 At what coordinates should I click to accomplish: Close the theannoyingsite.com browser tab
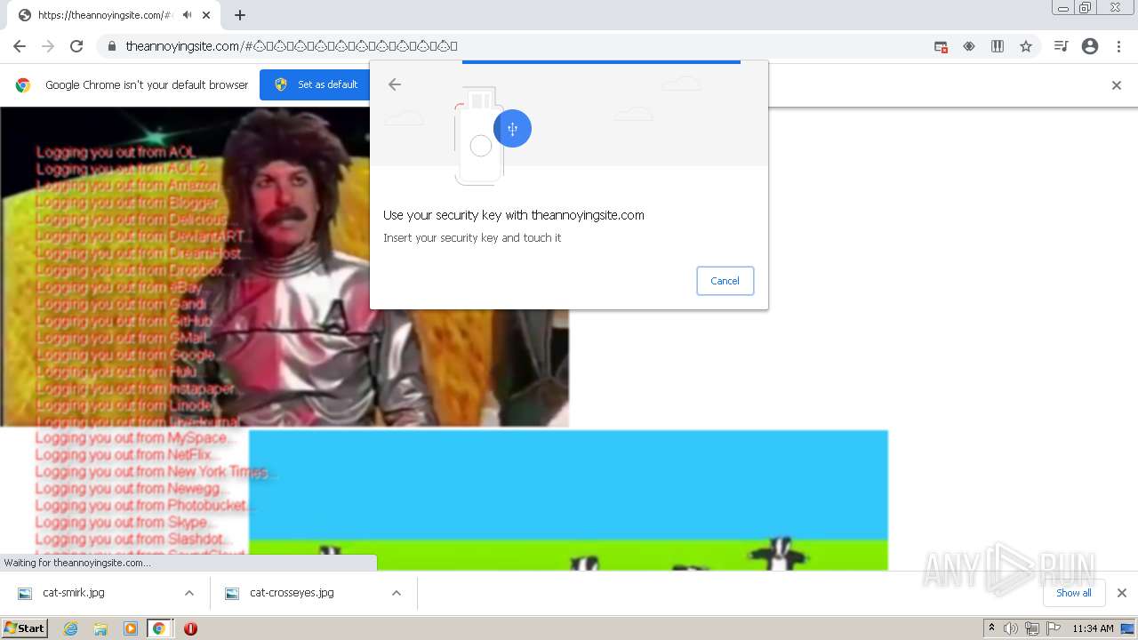click(206, 15)
